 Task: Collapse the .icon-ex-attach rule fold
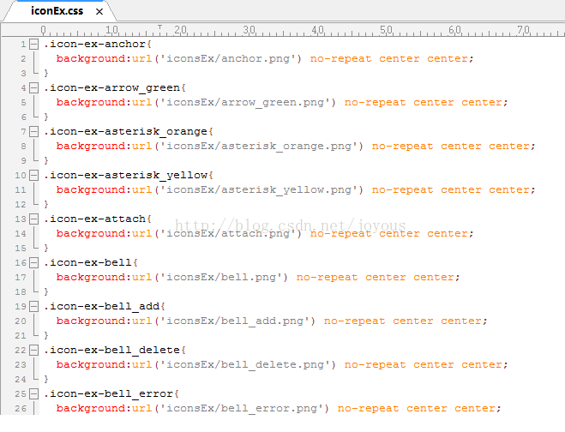click(33, 219)
